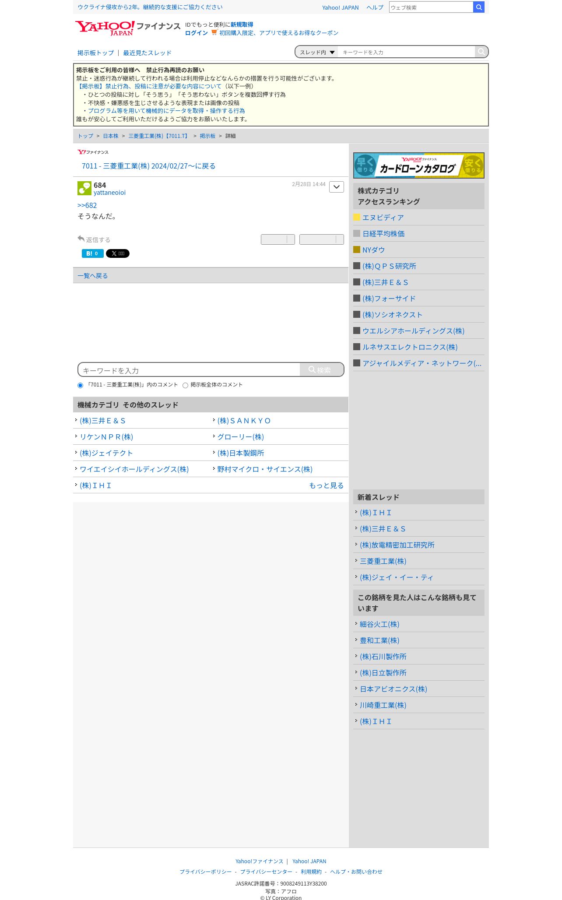
Task: Click 【掲示板】禁止行為 notice link
Action: (x=149, y=86)
